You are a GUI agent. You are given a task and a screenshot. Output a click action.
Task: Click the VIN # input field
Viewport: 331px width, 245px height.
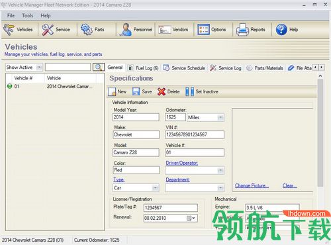coord(195,134)
